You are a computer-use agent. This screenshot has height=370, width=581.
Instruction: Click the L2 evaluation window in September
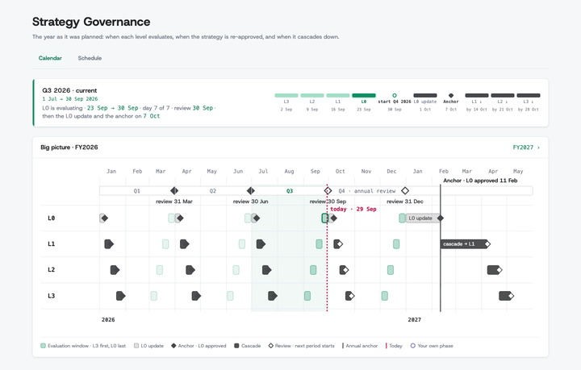[313, 270]
